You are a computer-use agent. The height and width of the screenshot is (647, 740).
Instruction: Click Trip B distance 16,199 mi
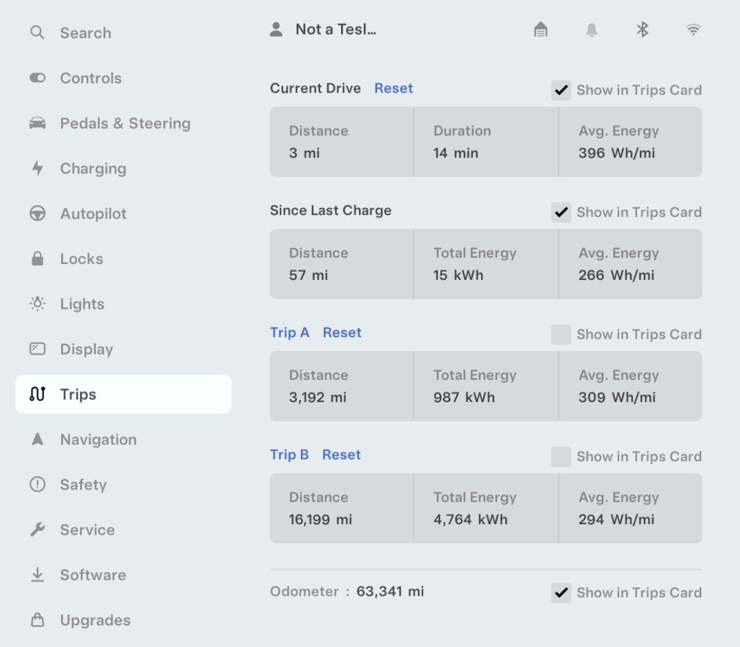321,519
